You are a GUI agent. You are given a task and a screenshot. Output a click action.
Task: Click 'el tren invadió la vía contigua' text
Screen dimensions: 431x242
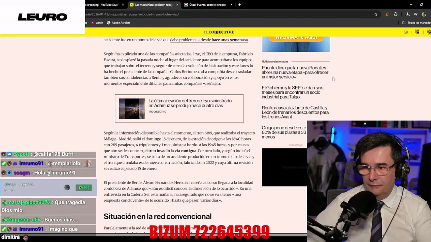tap(170, 151)
